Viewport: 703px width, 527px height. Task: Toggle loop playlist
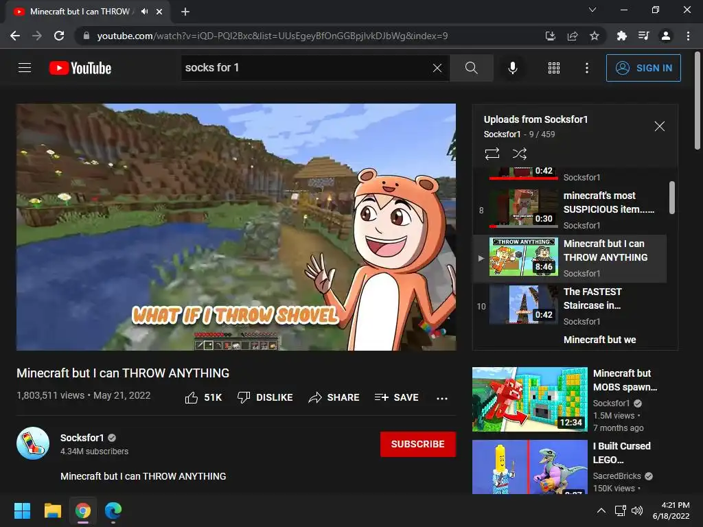coord(492,154)
